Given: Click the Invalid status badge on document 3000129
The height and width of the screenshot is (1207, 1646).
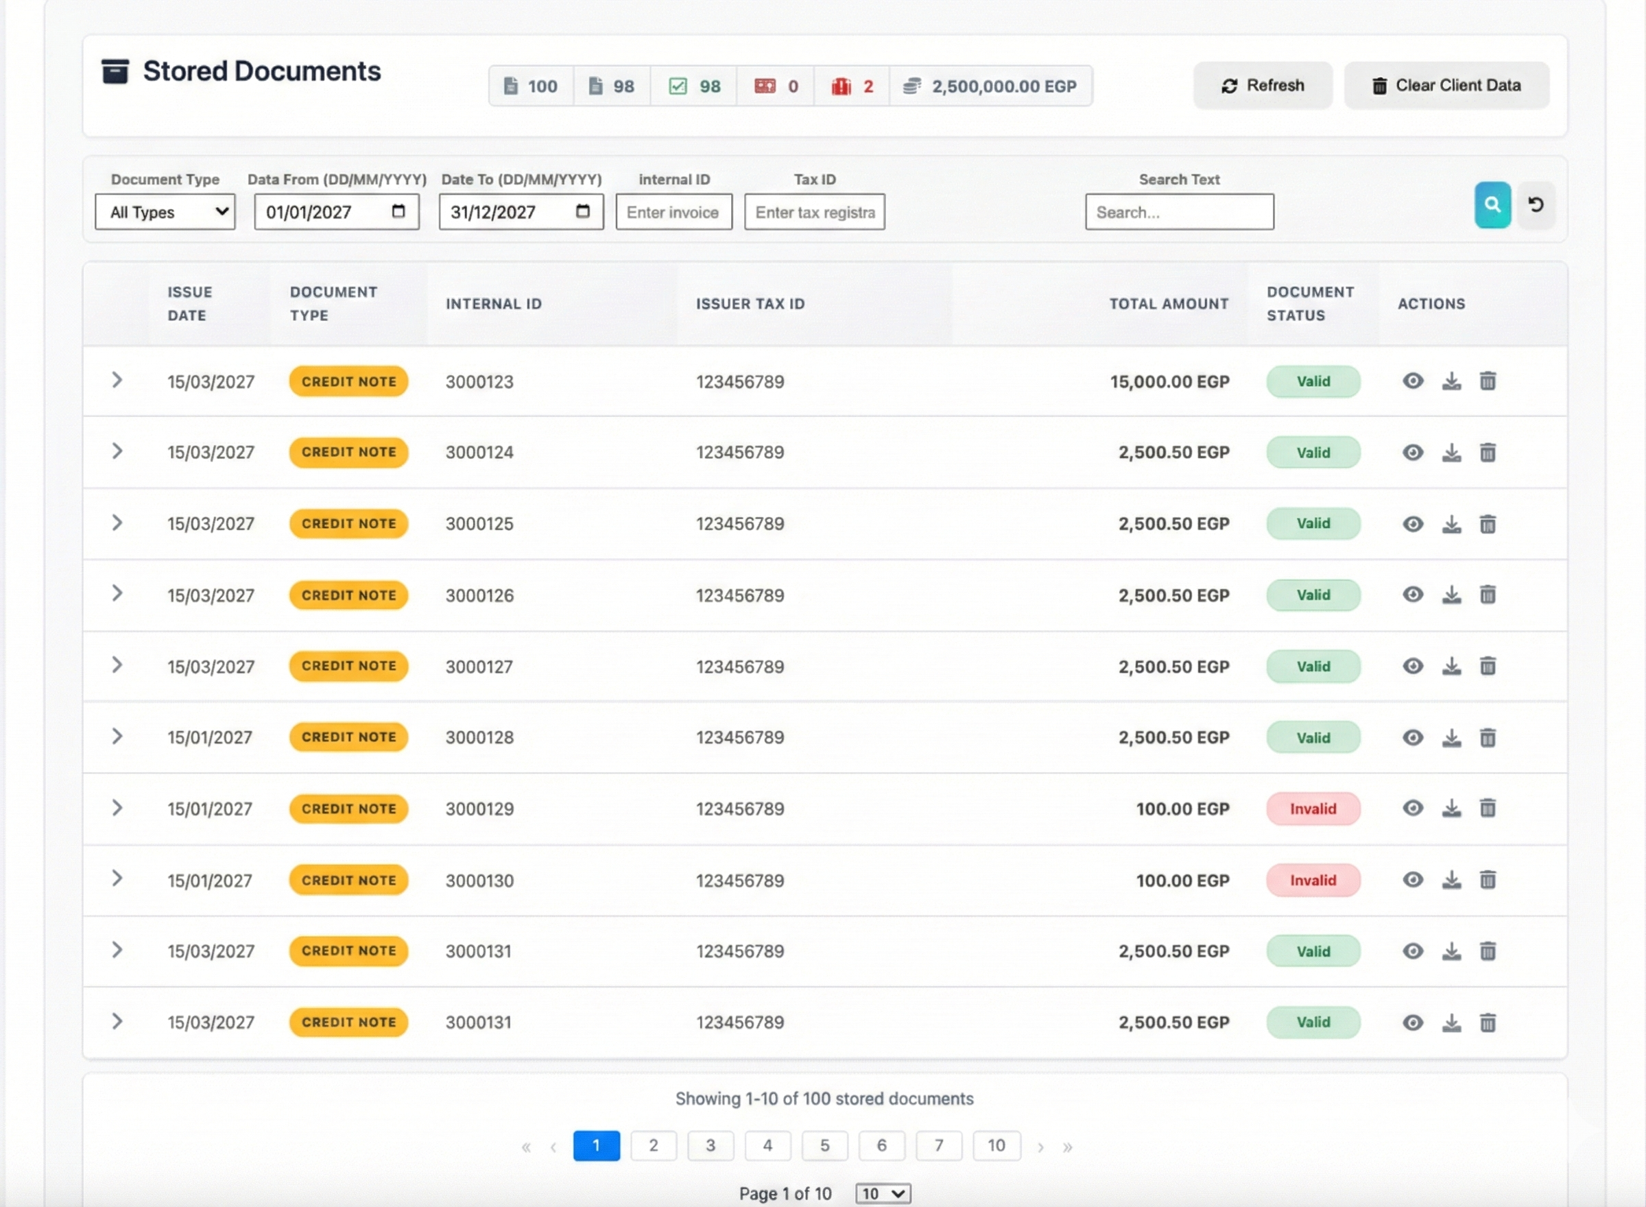Looking at the screenshot, I should [1313, 808].
